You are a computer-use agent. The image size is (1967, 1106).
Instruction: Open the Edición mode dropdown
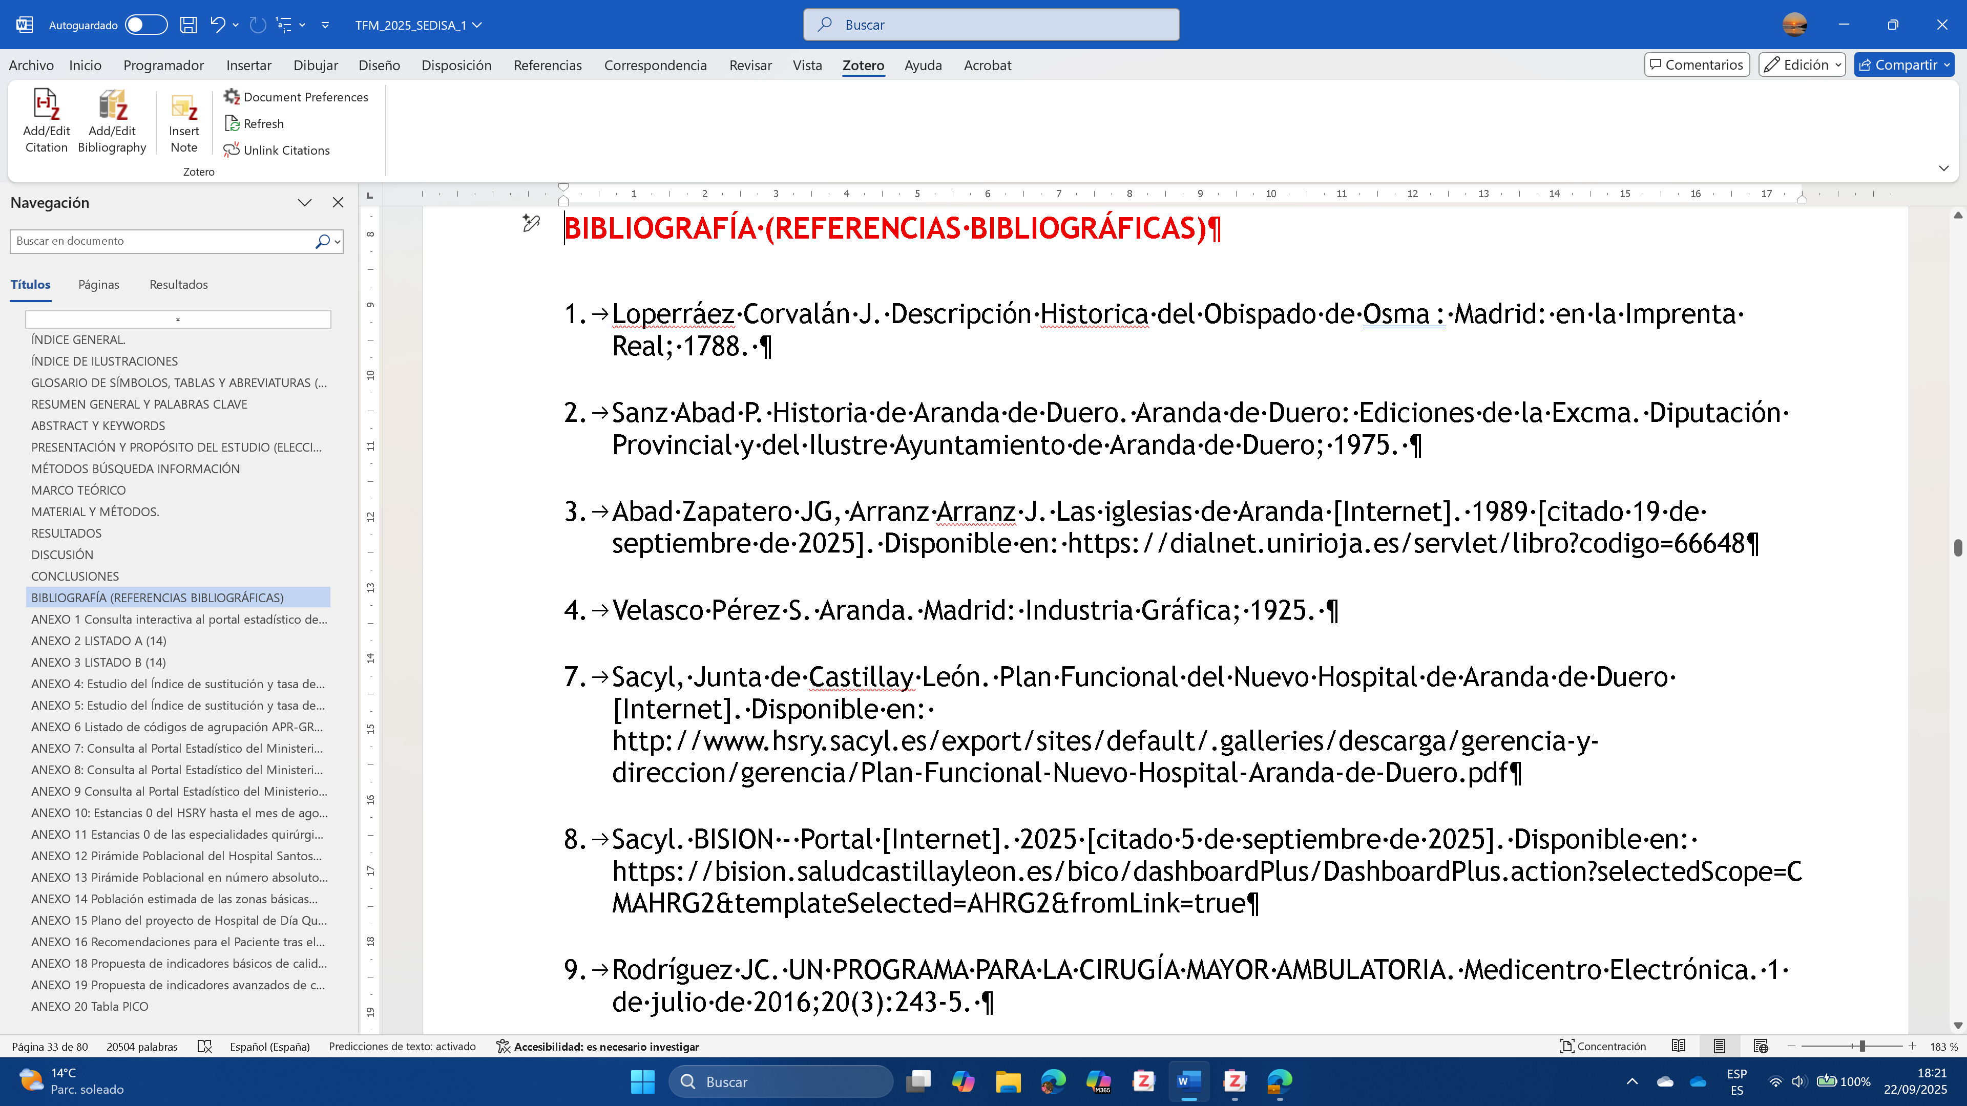point(1802,65)
